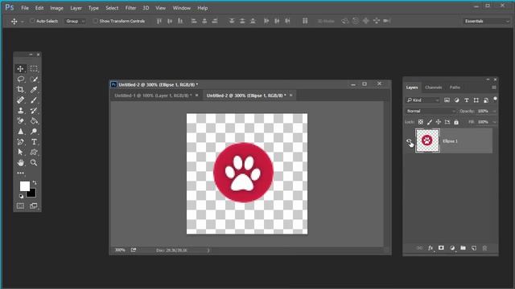Swap foreground and background colors

[35, 182]
